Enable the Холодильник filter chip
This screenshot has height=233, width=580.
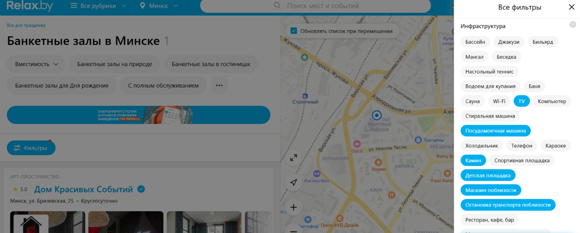point(482,145)
